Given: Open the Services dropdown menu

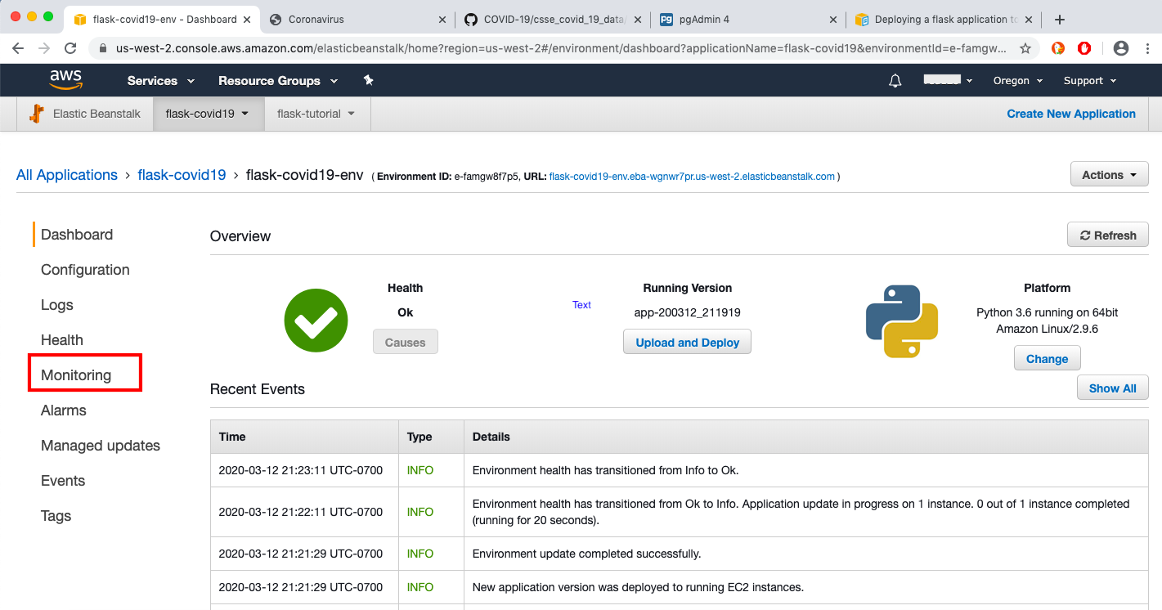Looking at the screenshot, I should (x=161, y=80).
